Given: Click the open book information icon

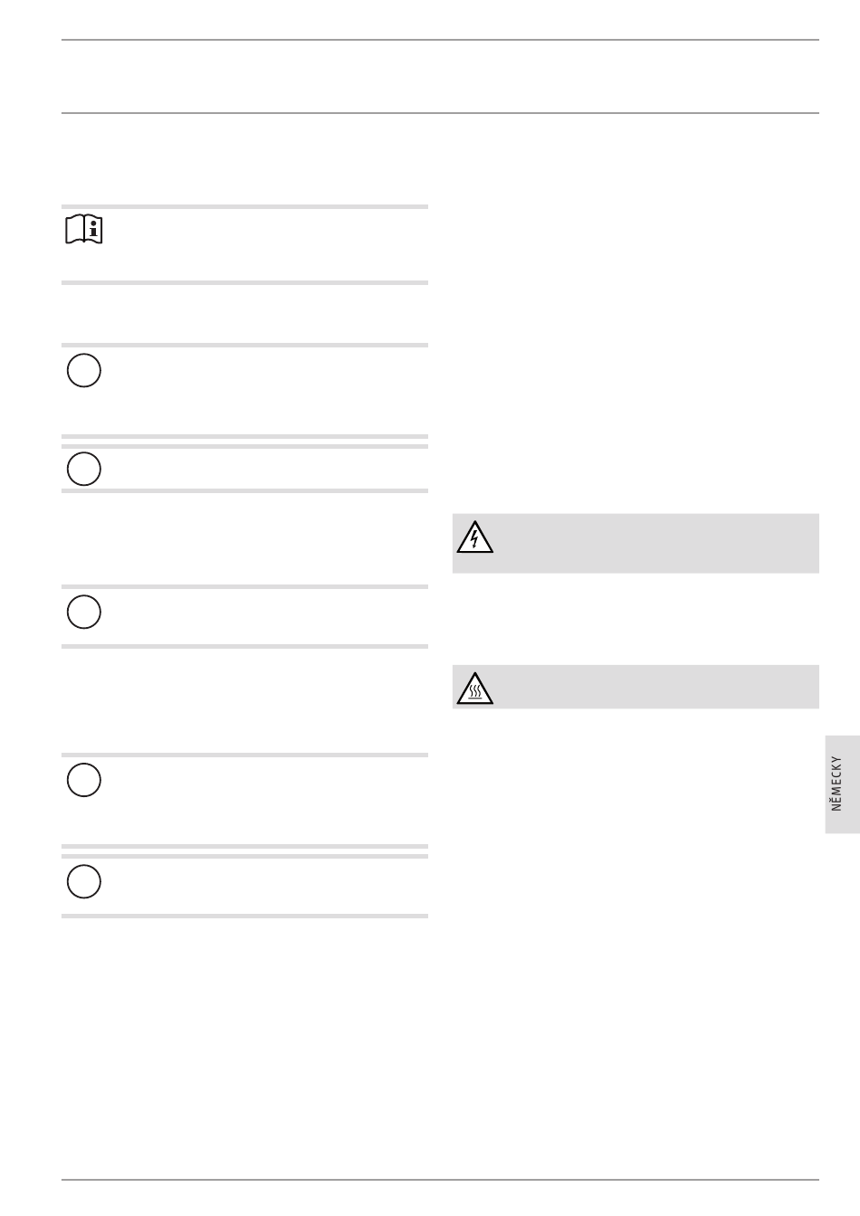Looking at the screenshot, I should [x=84, y=230].
